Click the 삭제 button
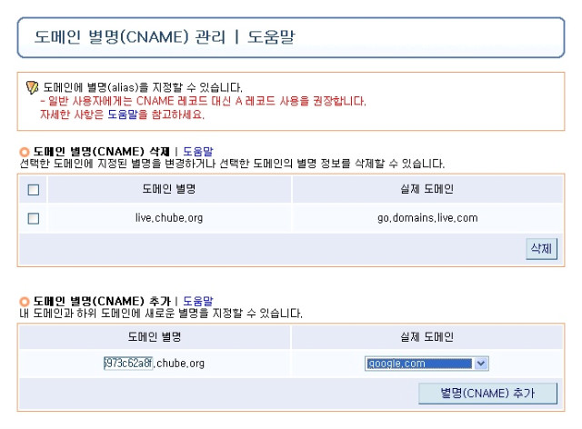The height and width of the screenshot is (429, 582). [541, 249]
